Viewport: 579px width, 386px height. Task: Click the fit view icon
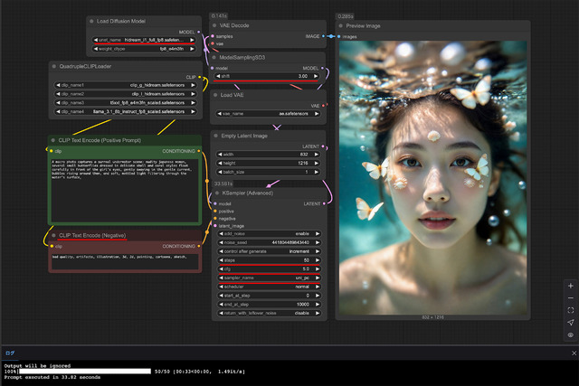pos(570,310)
